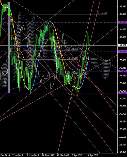Select the purple 178.451 level label
The height and width of the screenshot is (157, 127).
[x=122, y=71]
